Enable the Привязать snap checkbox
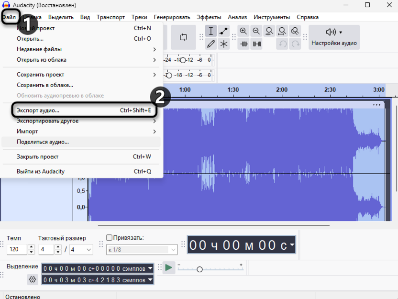The height and width of the screenshot is (299, 398). pyautogui.click(x=109, y=238)
